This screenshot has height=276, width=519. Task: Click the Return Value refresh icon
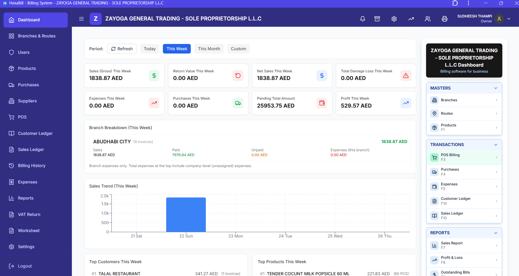pos(238,76)
